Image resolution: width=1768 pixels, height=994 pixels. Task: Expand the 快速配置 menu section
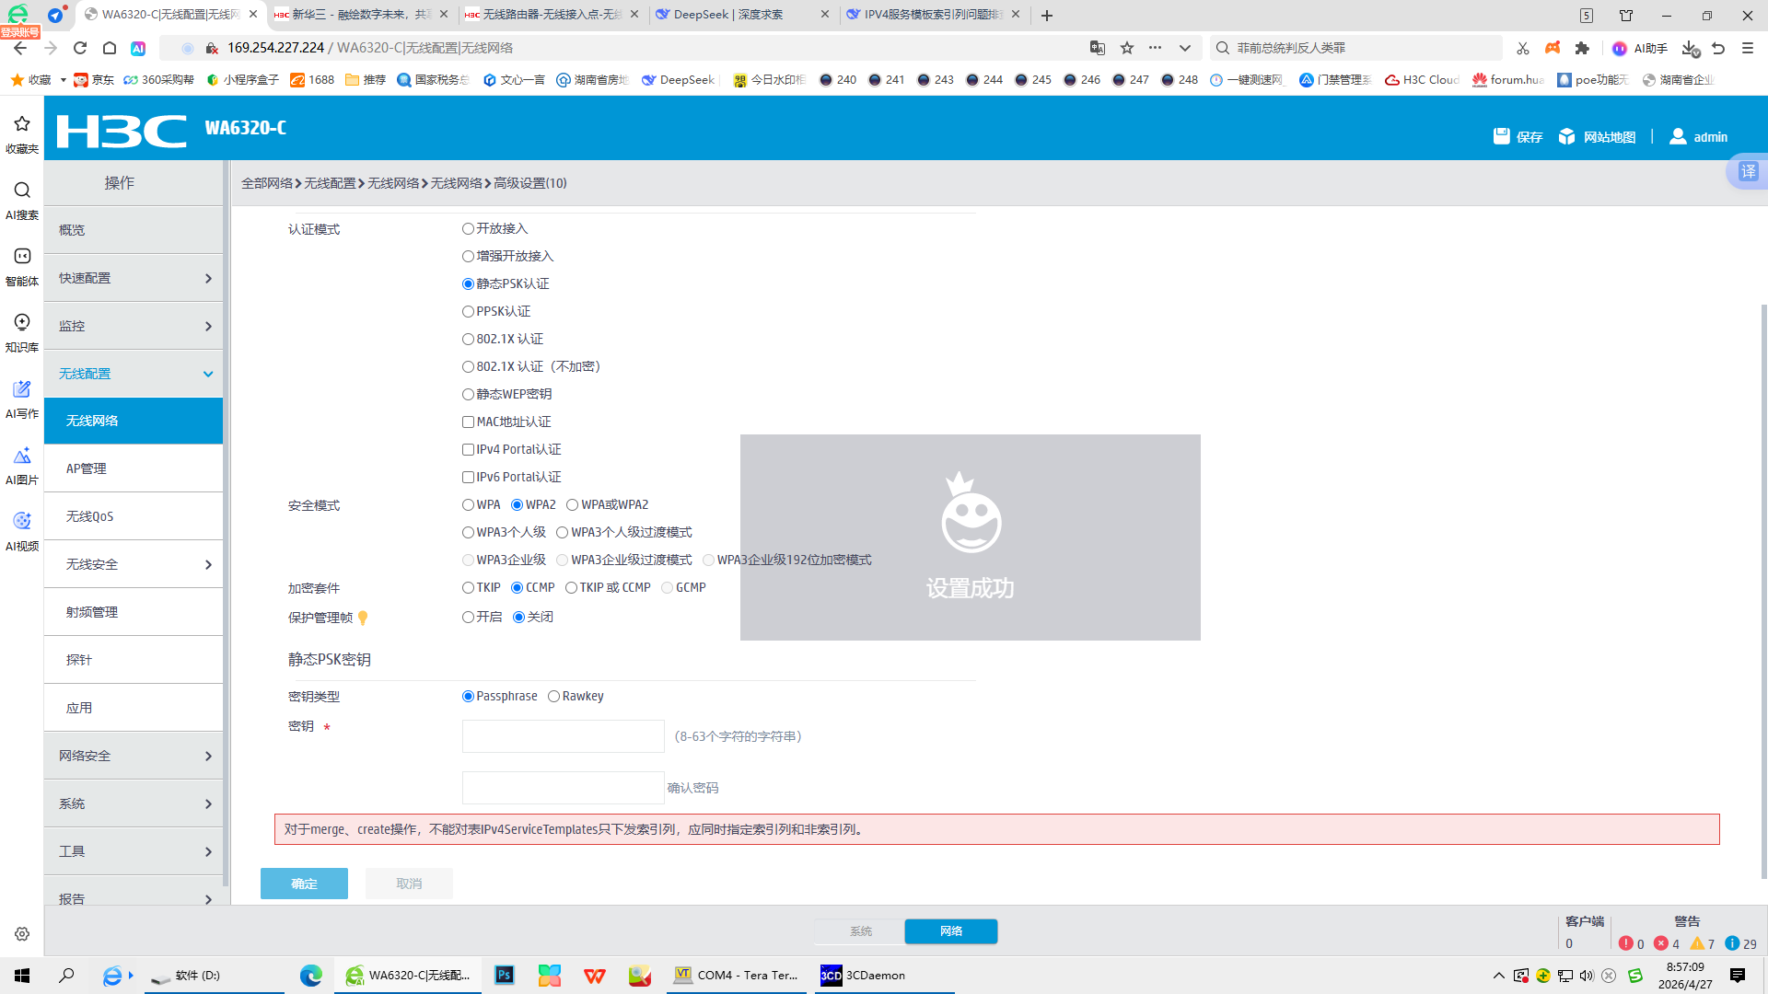[134, 278]
